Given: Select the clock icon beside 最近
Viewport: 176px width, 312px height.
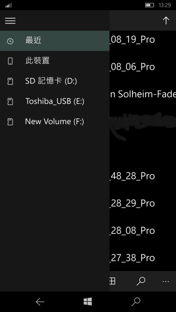Looking at the screenshot, I should point(10,41).
